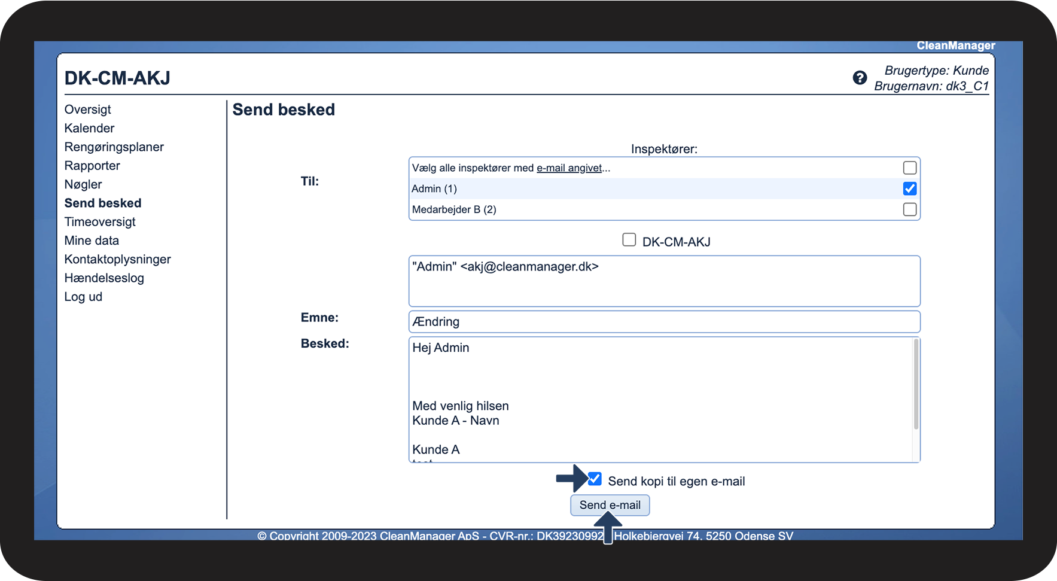The image size is (1057, 581).
Task: Navigate to Rengøringsplaner
Action: click(114, 147)
